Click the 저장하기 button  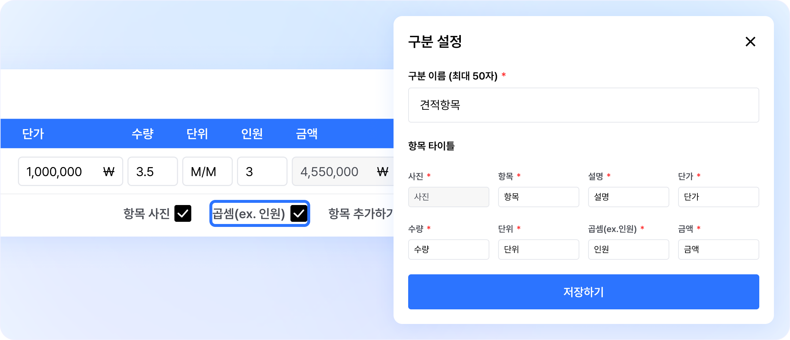point(583,292)
